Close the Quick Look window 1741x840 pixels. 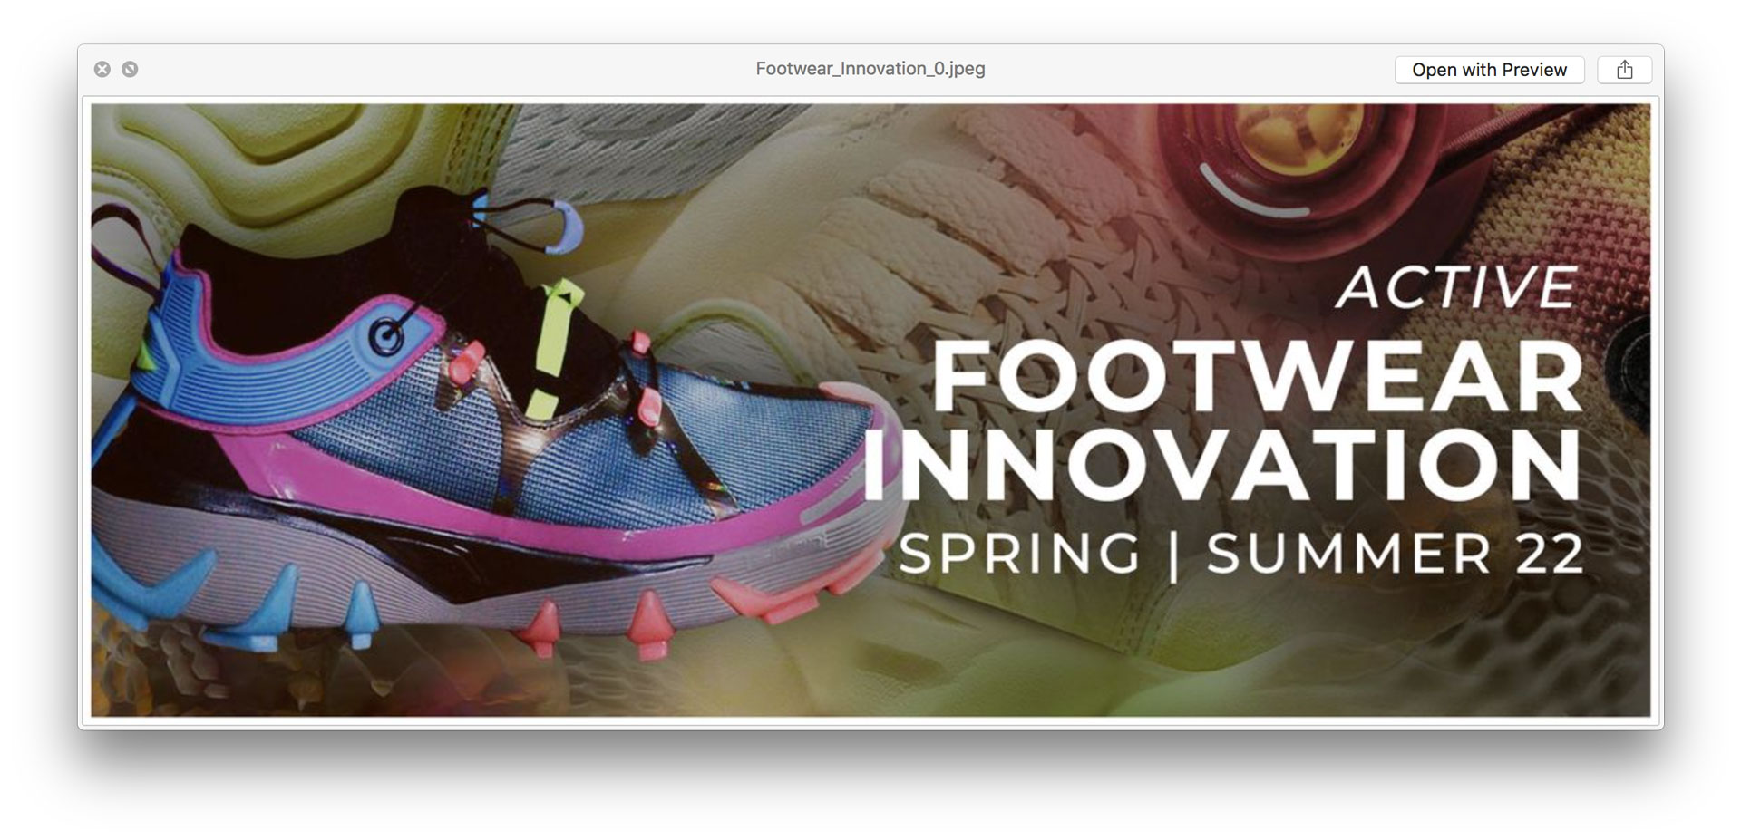click(x=102, y=69)
